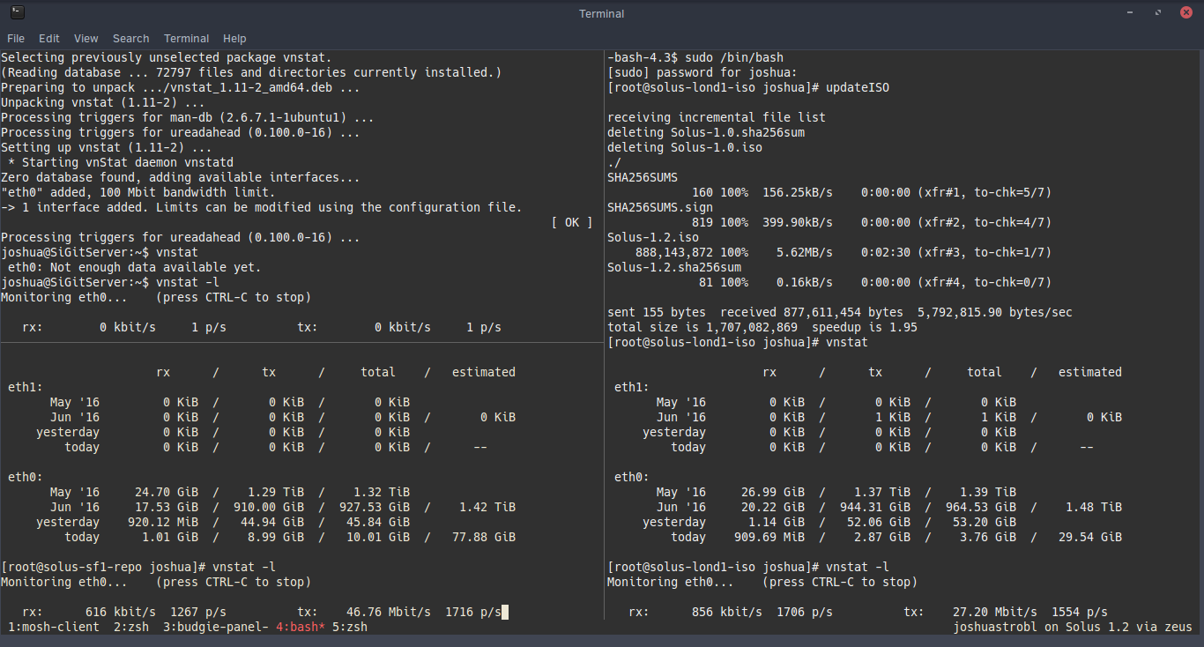Click right pane 'eth1:' interface label
1204x647 pixels.
(632, 387)
